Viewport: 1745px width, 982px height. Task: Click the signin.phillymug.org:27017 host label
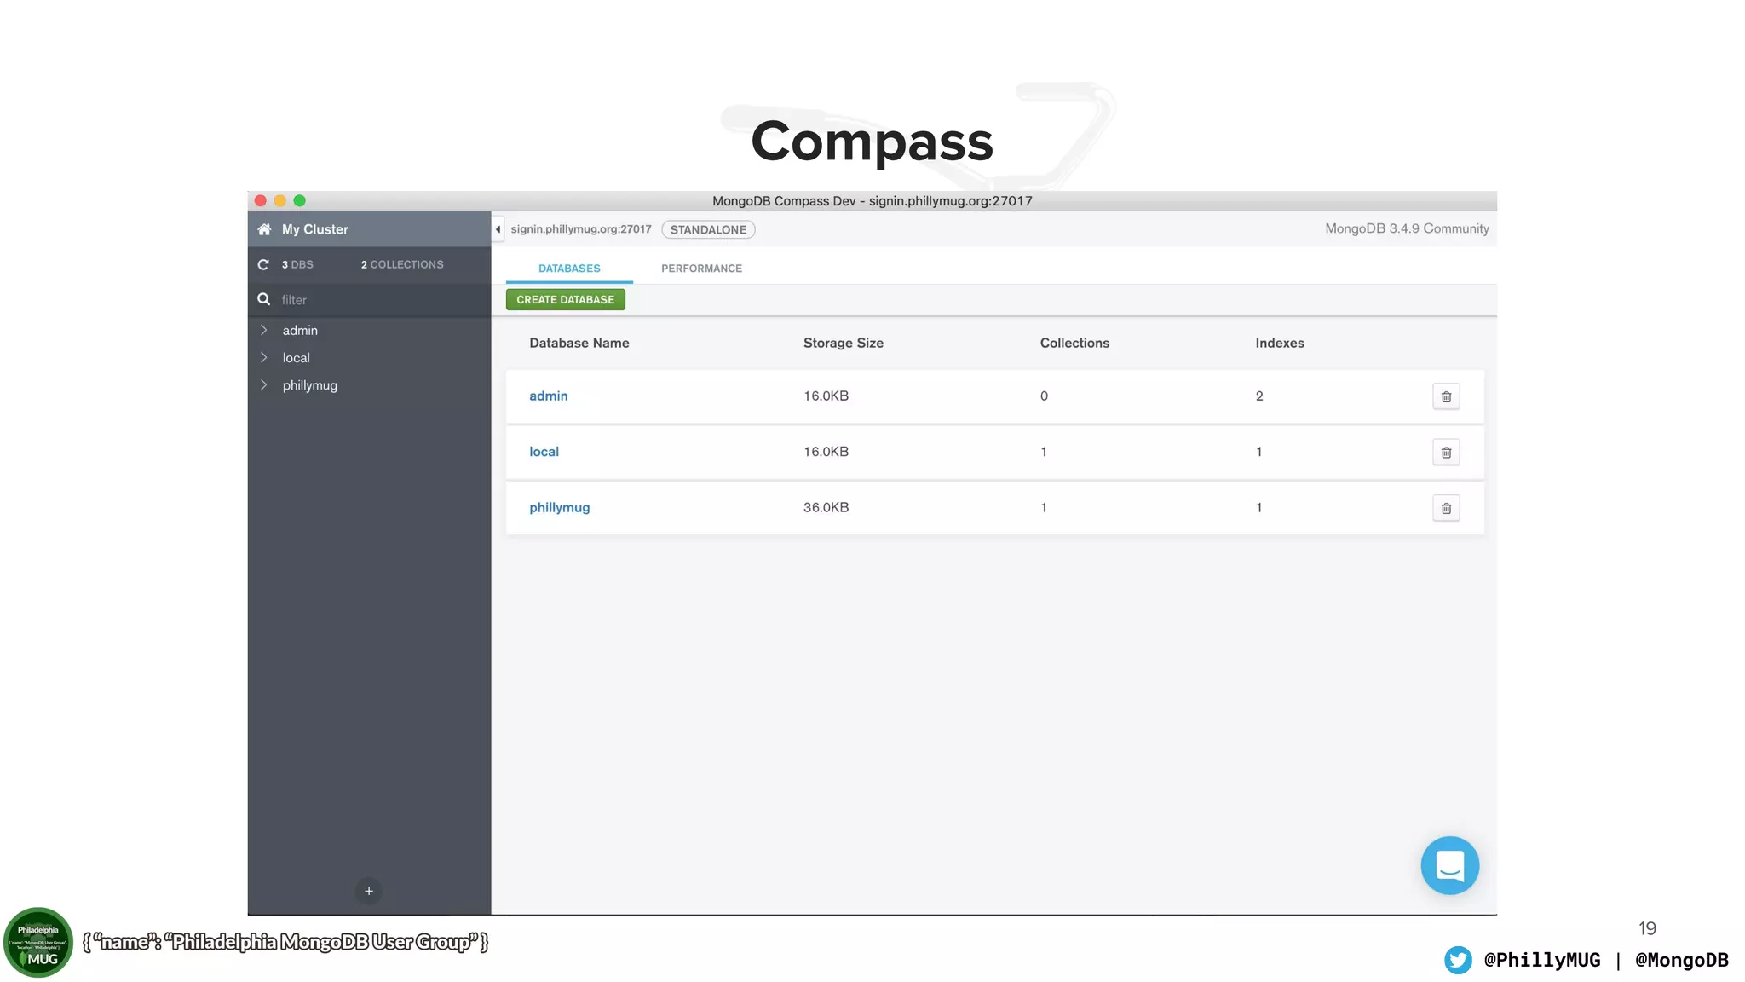581,229
